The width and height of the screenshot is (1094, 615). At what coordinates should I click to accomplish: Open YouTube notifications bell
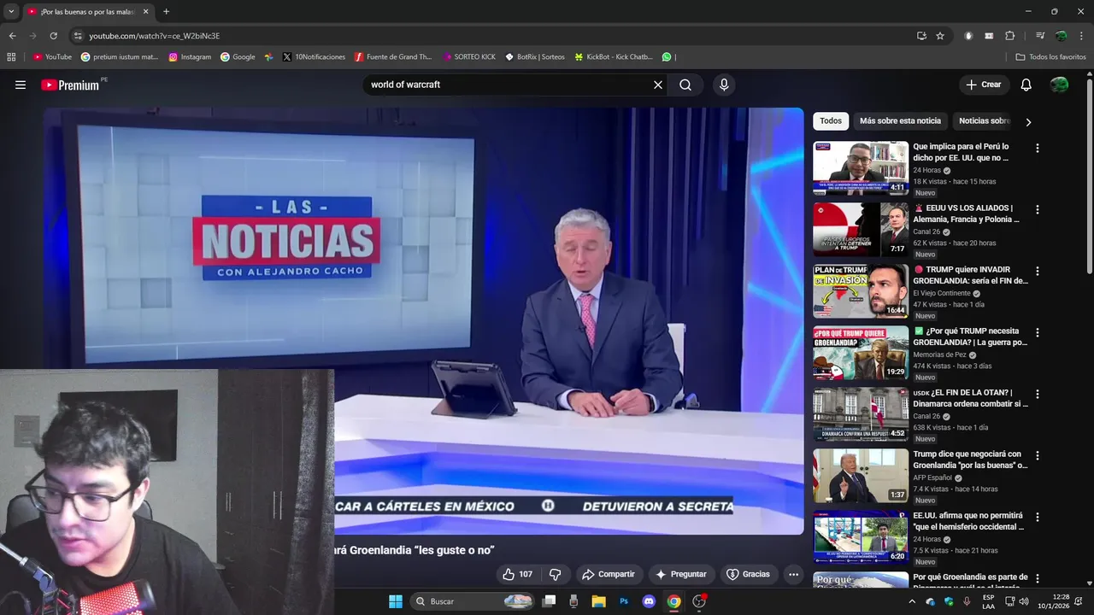[x=1026, y=85]
